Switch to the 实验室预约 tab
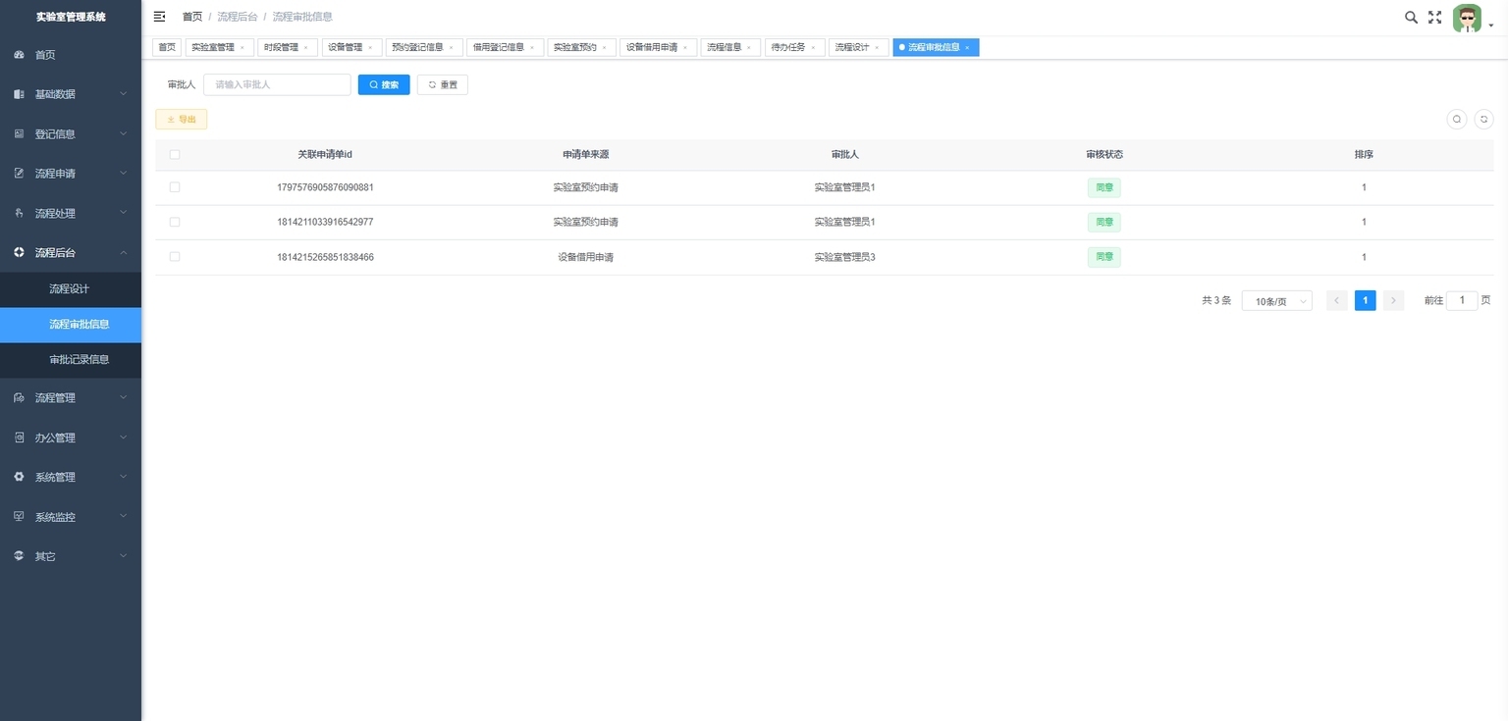1508x721 pixels. pos(581,47)
